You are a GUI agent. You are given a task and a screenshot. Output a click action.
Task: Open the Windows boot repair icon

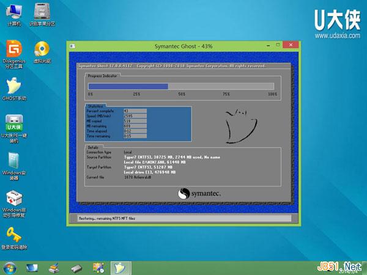(x=13, y=200)
